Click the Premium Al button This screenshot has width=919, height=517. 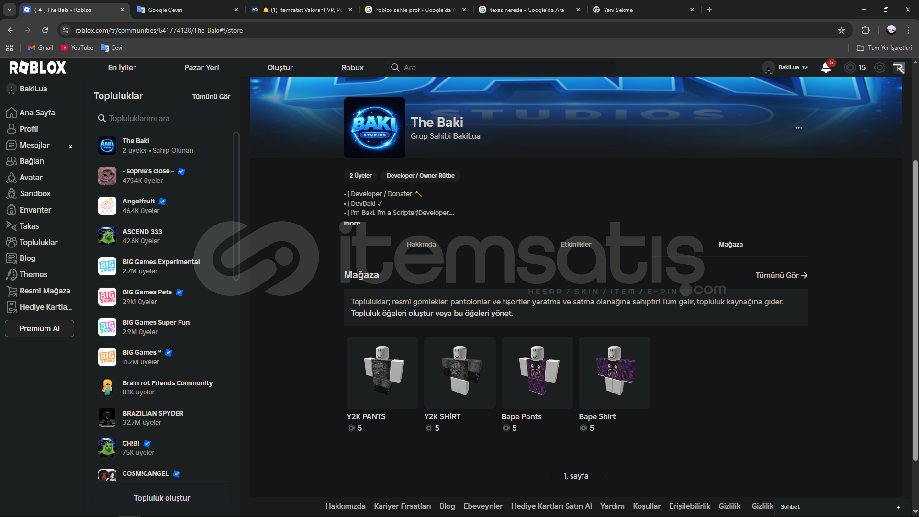(39, 328)
